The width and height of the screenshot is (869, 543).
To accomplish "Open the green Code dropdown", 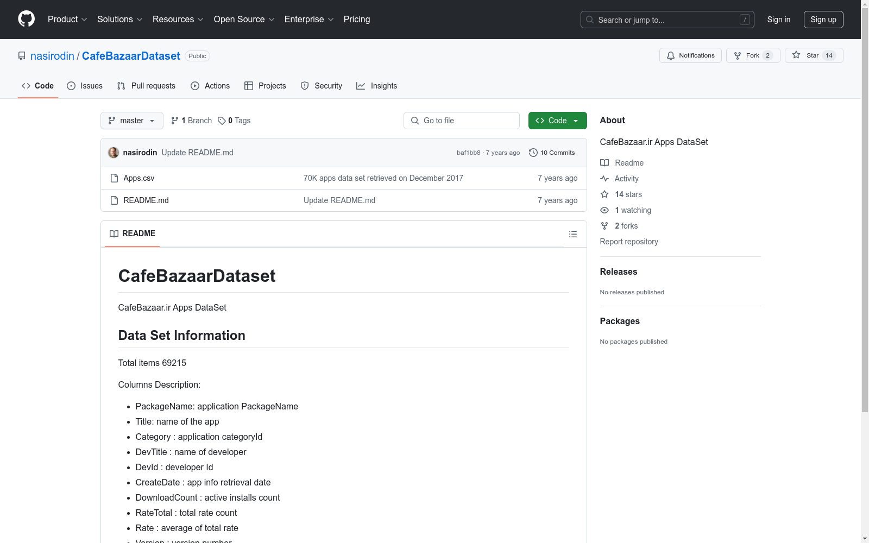I will 557,121.
